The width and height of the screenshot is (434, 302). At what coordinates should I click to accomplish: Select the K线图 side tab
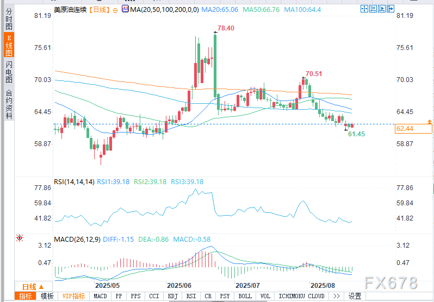9,46
